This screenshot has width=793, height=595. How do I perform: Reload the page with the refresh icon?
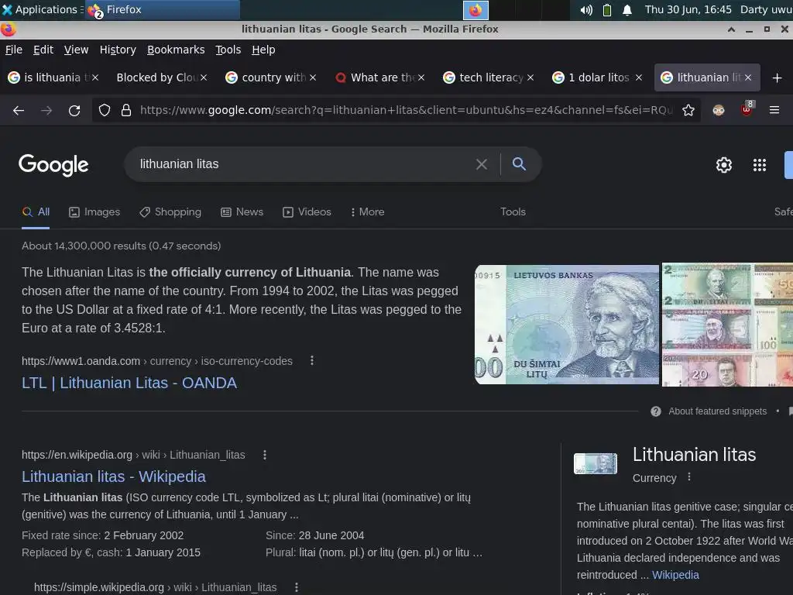point(74,110)
